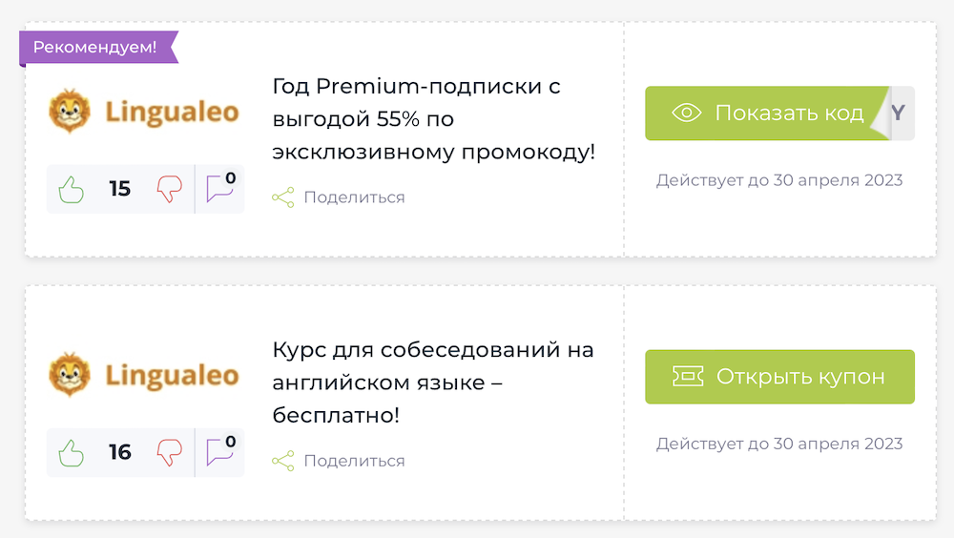Open comments for the interview course coupon
Screen dimensions: 954x538
pyautogui.click(x=220, y=450)
